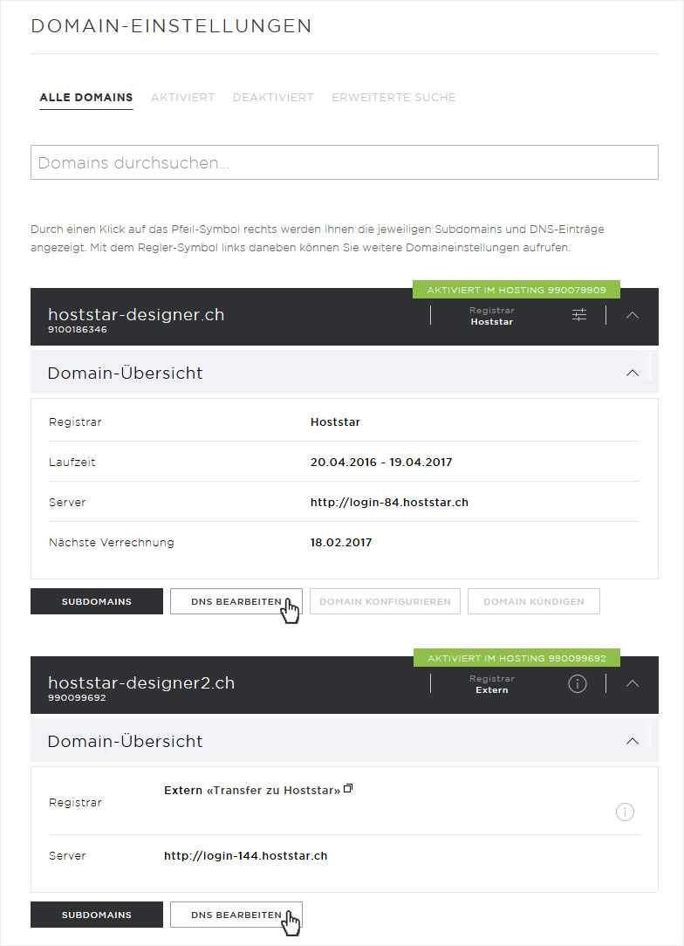Collapse second Domain-Übersicht section
Image resolution: width=684 pixels, height=946 pixels.
click(633, 742)
